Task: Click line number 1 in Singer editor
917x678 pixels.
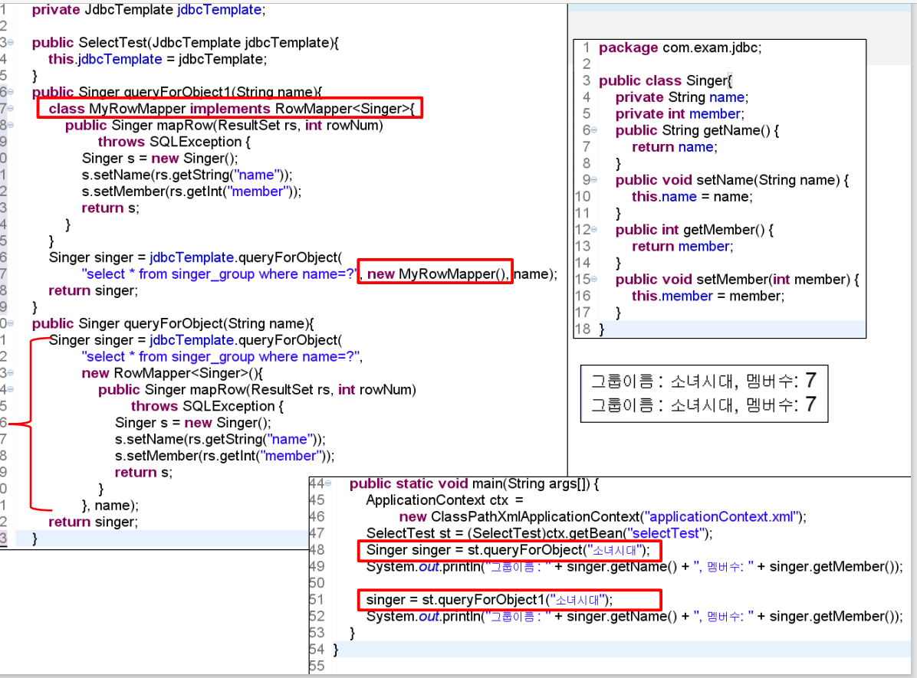Action: click(x=586, y=48)
